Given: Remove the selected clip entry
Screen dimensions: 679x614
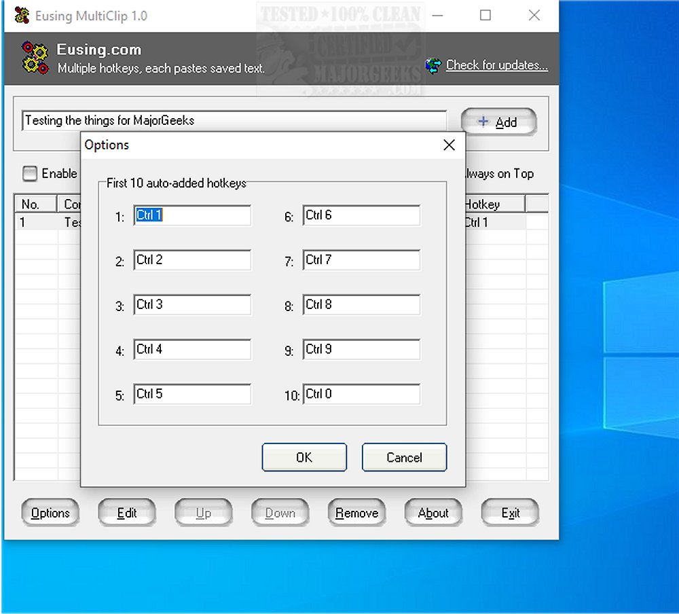Looking at the screenshot, I should click(356, 513).
